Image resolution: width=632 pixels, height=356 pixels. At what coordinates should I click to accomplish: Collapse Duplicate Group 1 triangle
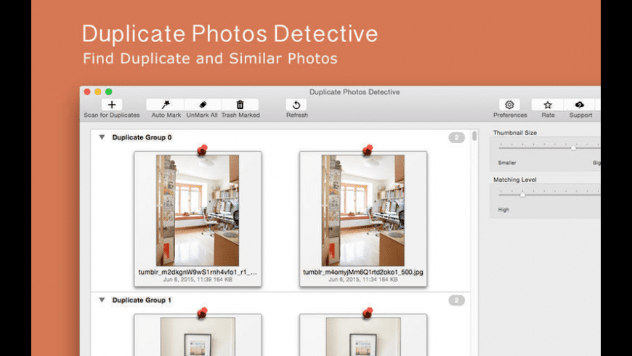click(x=102, y=300)
